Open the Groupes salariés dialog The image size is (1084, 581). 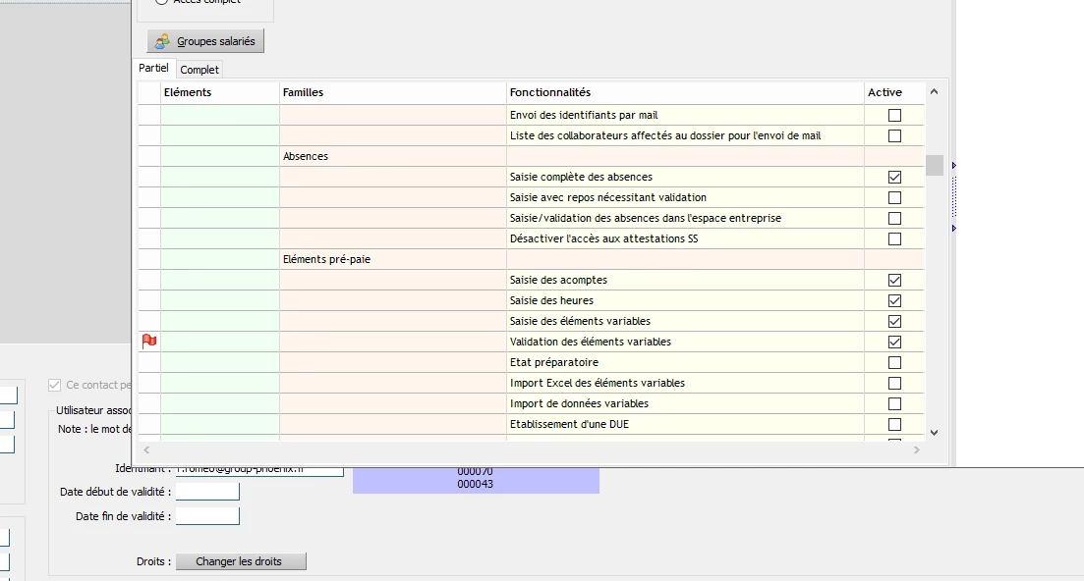206,41
